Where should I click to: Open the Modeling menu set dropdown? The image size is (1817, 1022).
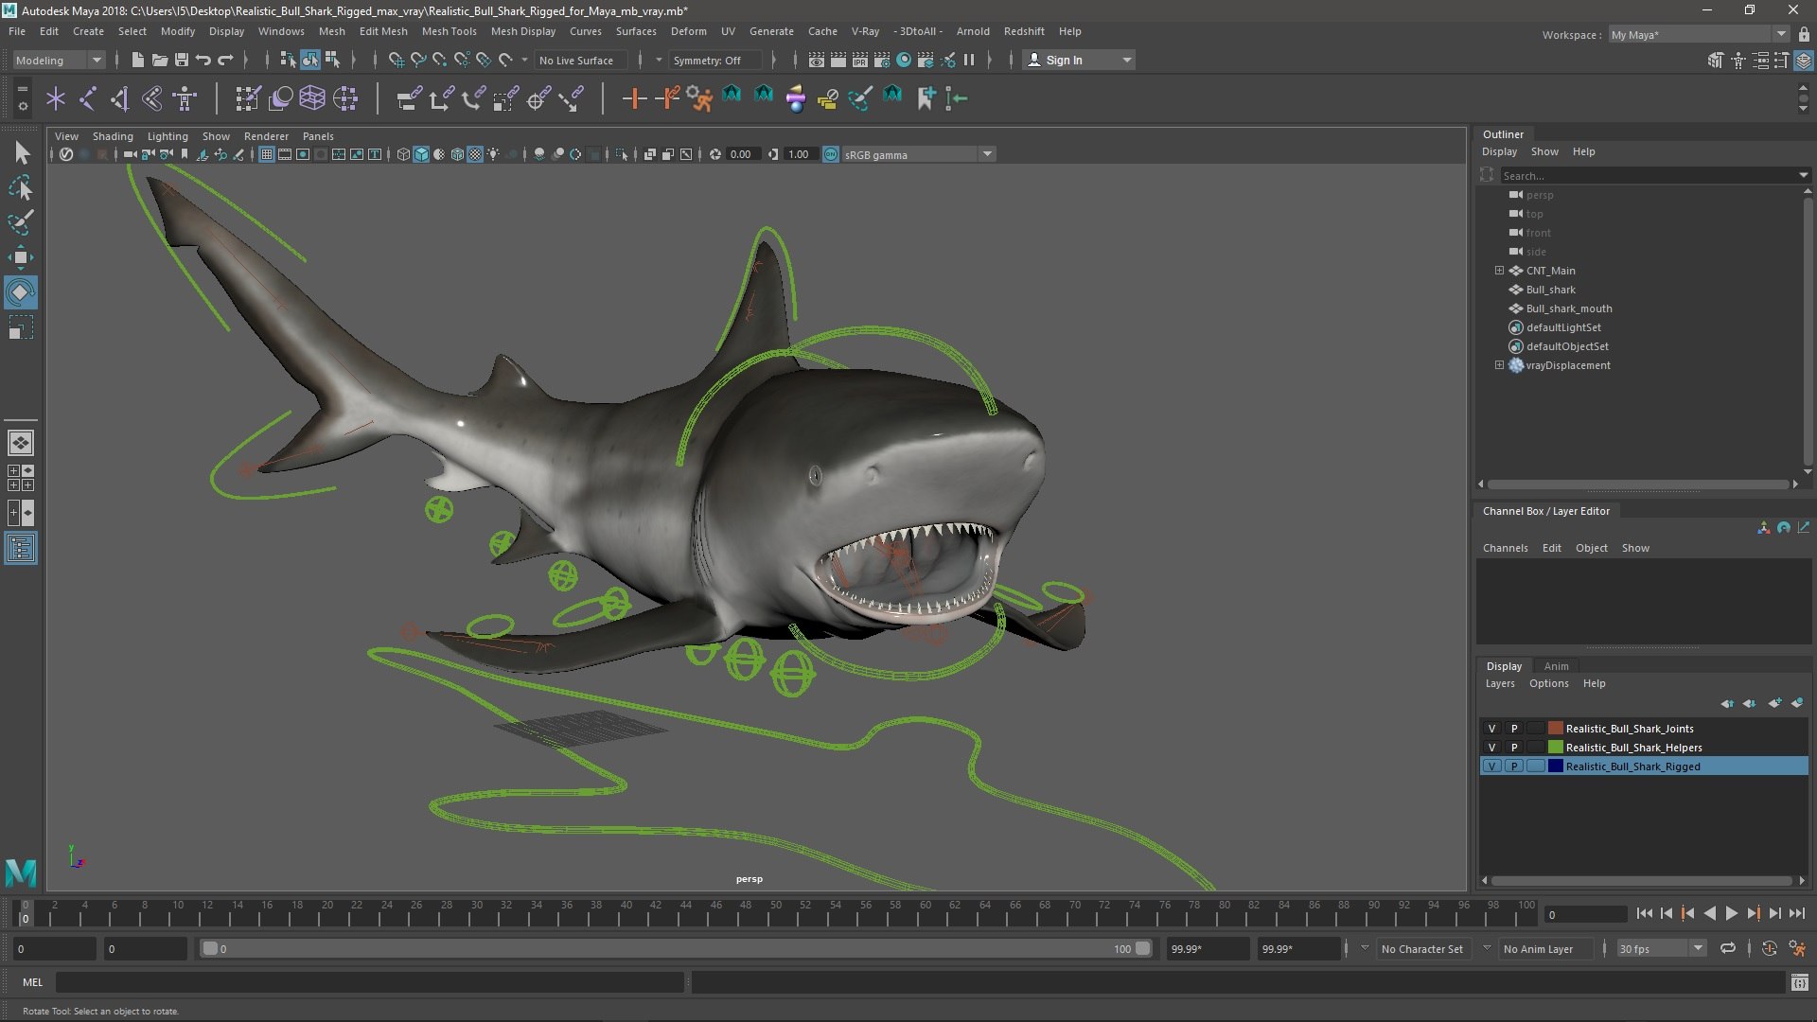pos(59,60)
